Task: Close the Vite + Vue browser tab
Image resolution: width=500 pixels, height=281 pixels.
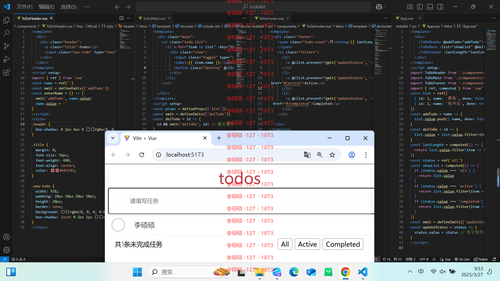Action: point(205,138)
